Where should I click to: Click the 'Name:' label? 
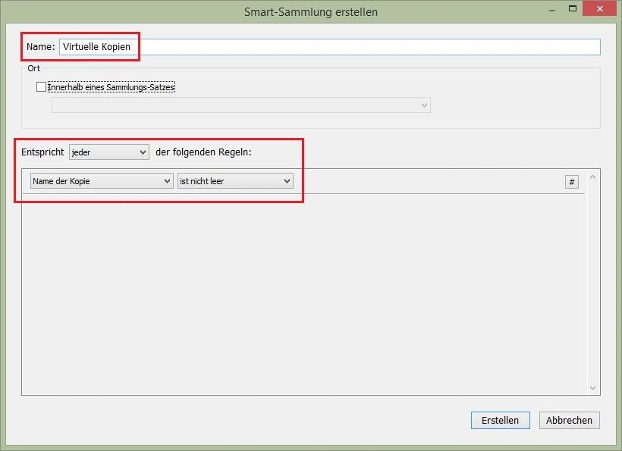coord(40,47)
